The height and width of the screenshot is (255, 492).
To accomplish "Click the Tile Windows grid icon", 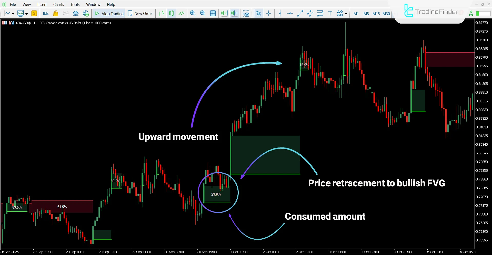I will tap(213, 14).
